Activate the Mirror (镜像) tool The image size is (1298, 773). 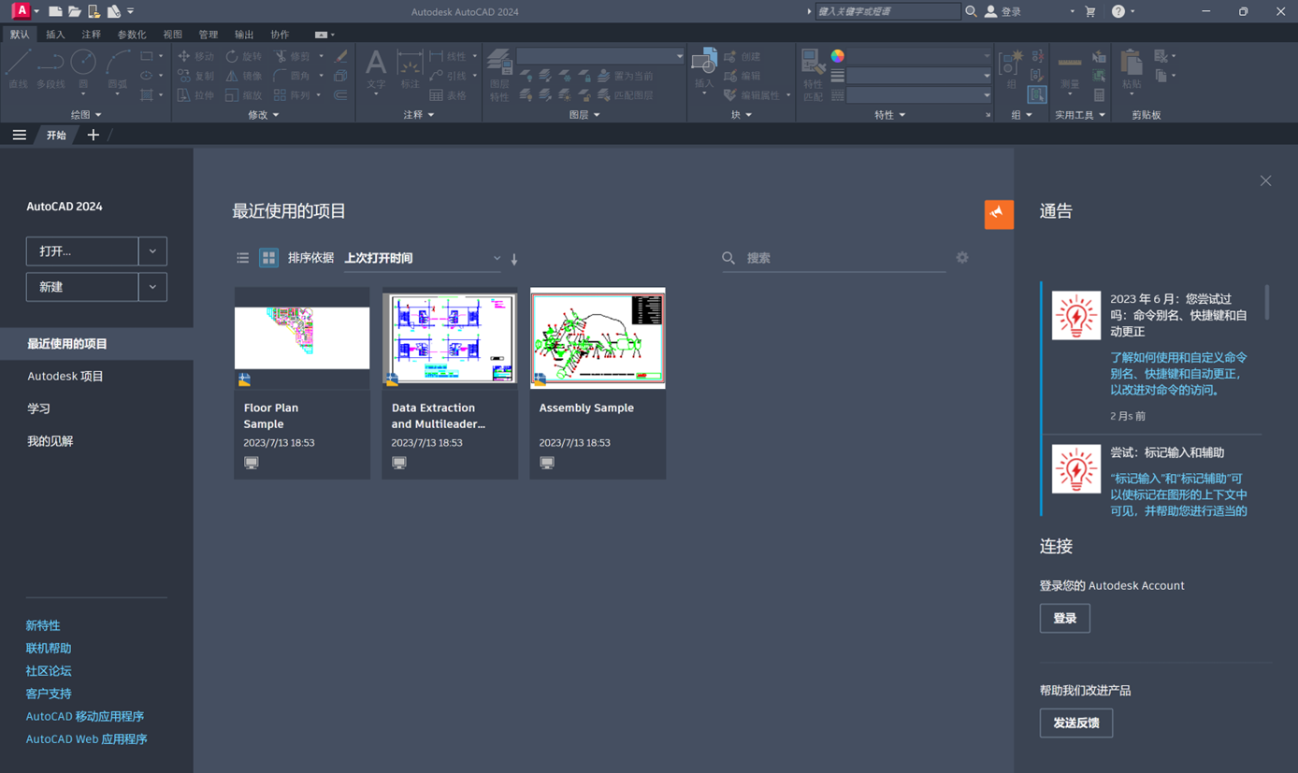245,76
